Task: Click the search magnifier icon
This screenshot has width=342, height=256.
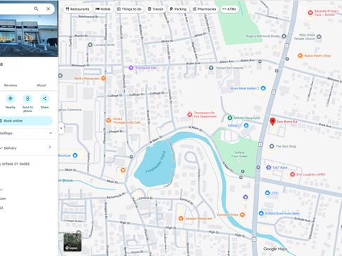Action: tap(36, 8)
